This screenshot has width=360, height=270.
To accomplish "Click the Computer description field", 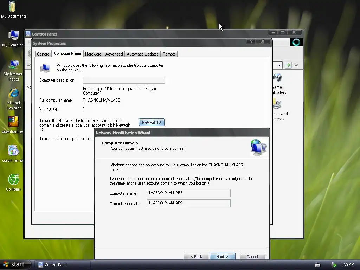I will pyautogui.click(x=124, y=80).
